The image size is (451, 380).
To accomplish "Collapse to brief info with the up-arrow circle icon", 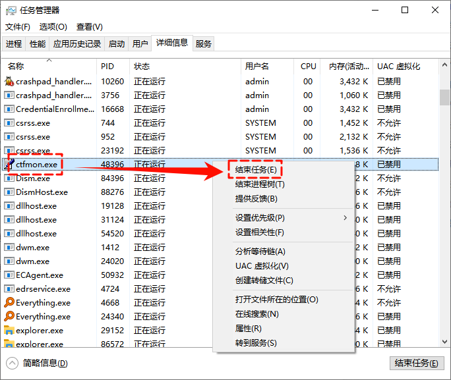I will (x=12, y=364).
